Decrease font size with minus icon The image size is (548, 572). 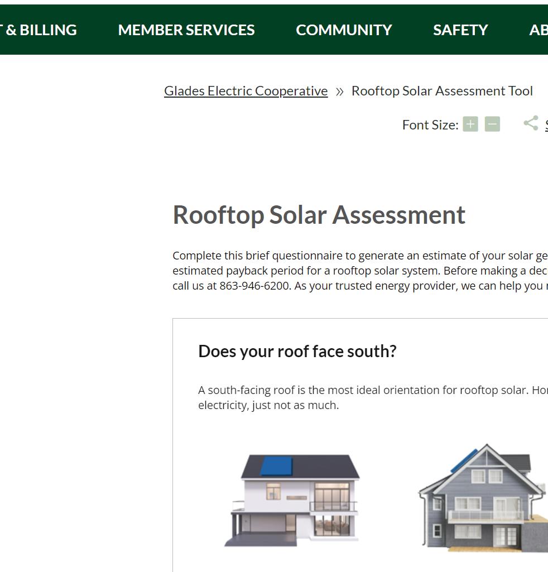(x=492, y=124)
